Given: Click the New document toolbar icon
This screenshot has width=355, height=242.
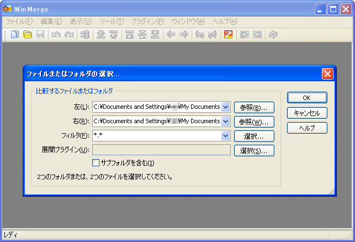Looking at the screenshot, I should click(x=15, y=35).
